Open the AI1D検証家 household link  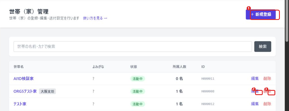click(x=23, y=79)
